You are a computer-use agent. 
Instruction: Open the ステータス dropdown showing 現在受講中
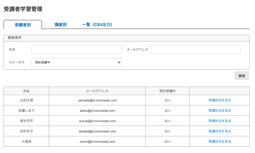coord(76,62)
